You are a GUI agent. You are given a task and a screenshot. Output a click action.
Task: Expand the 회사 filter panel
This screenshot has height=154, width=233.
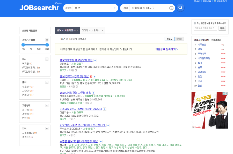[x=47, y=59]
